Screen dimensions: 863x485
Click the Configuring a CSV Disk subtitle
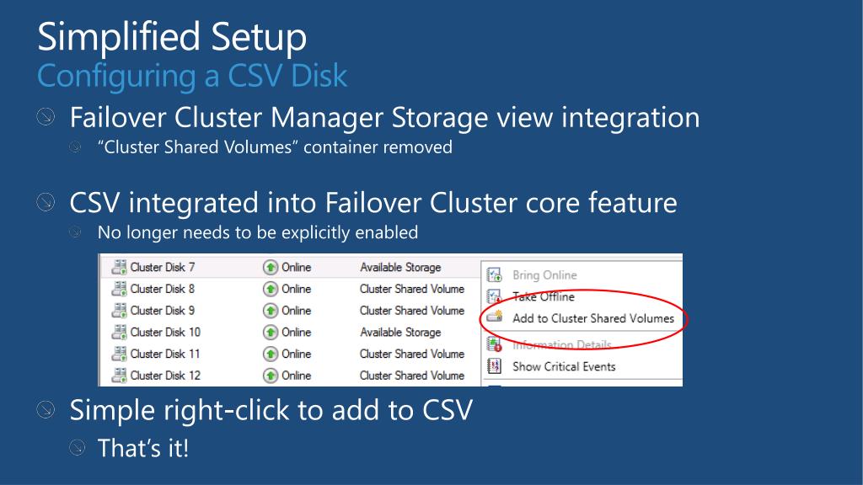tap(192, 76)
